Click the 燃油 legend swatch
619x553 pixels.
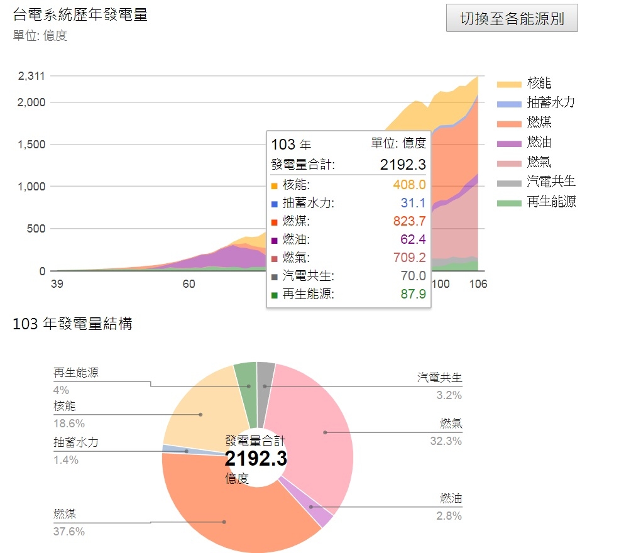(x=509, y=144)
